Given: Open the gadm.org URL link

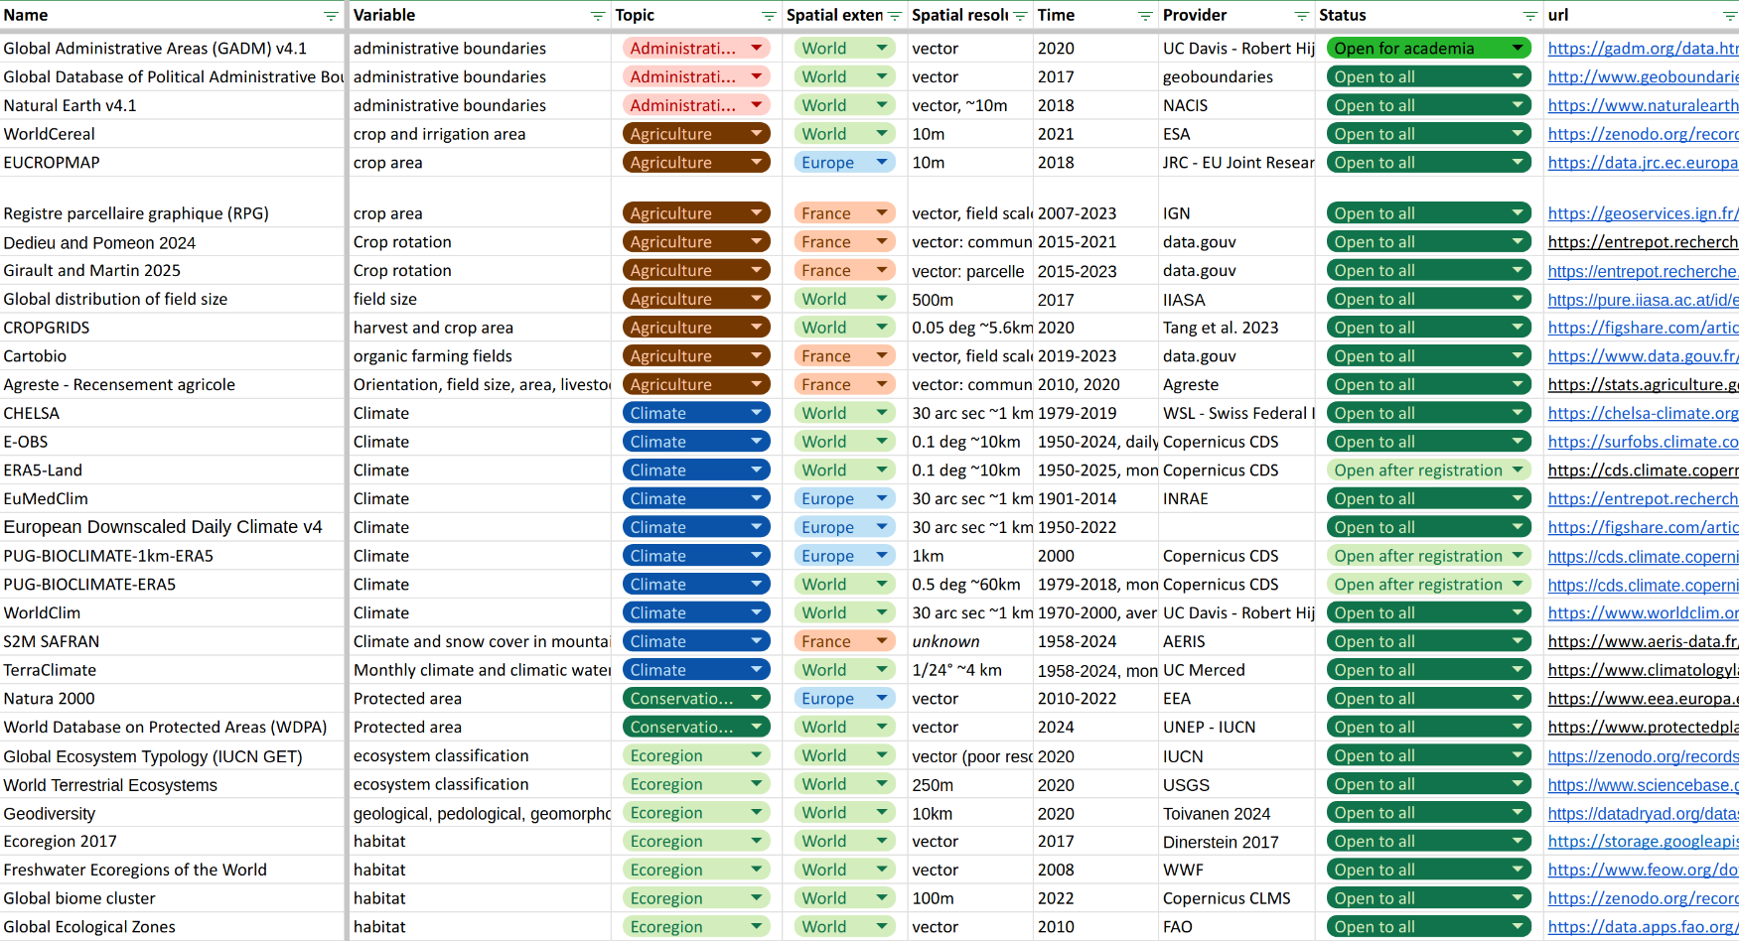Looking at the screenshot, I should [x=1642, y=49].
